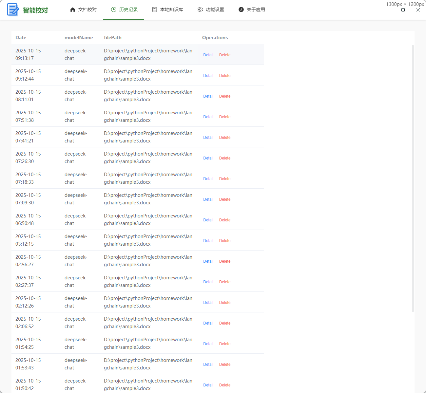Open Detail for the 09:13:17 record
Screen dimensions: 426x393
point(208,55)
